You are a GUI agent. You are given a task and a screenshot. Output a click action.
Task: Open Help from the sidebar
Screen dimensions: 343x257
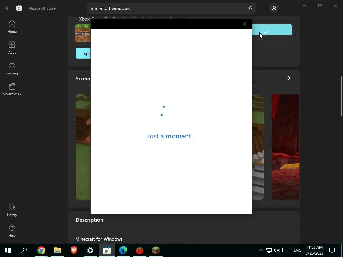pos(12,231)
